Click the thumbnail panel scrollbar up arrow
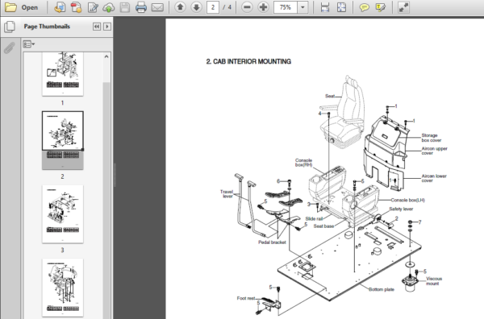Viewport: 484px width, 319px height. click(x=106, y=56)
